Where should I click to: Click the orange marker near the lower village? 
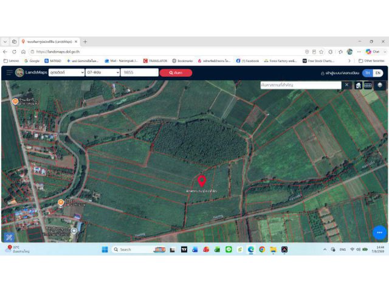61,203
